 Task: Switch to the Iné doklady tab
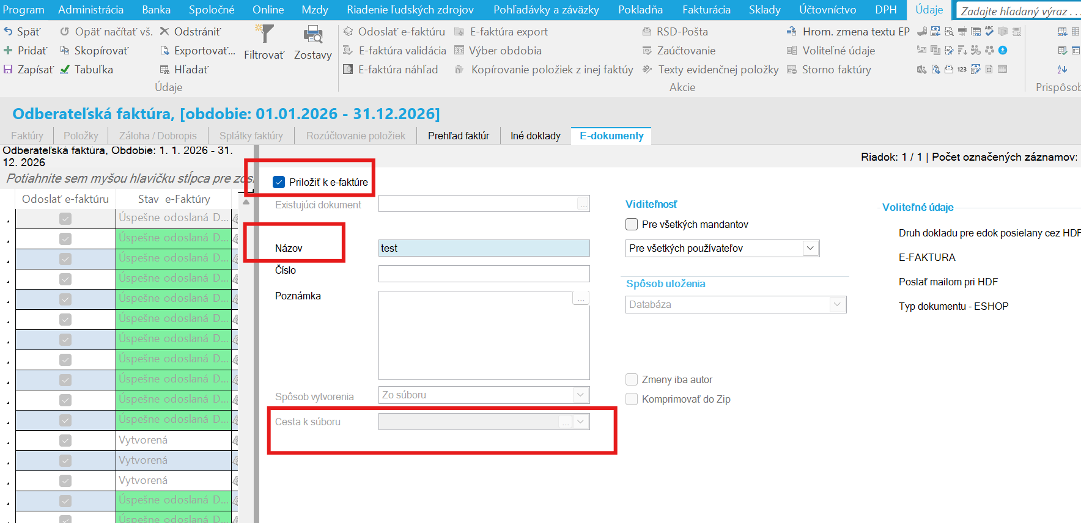(536, 136)
